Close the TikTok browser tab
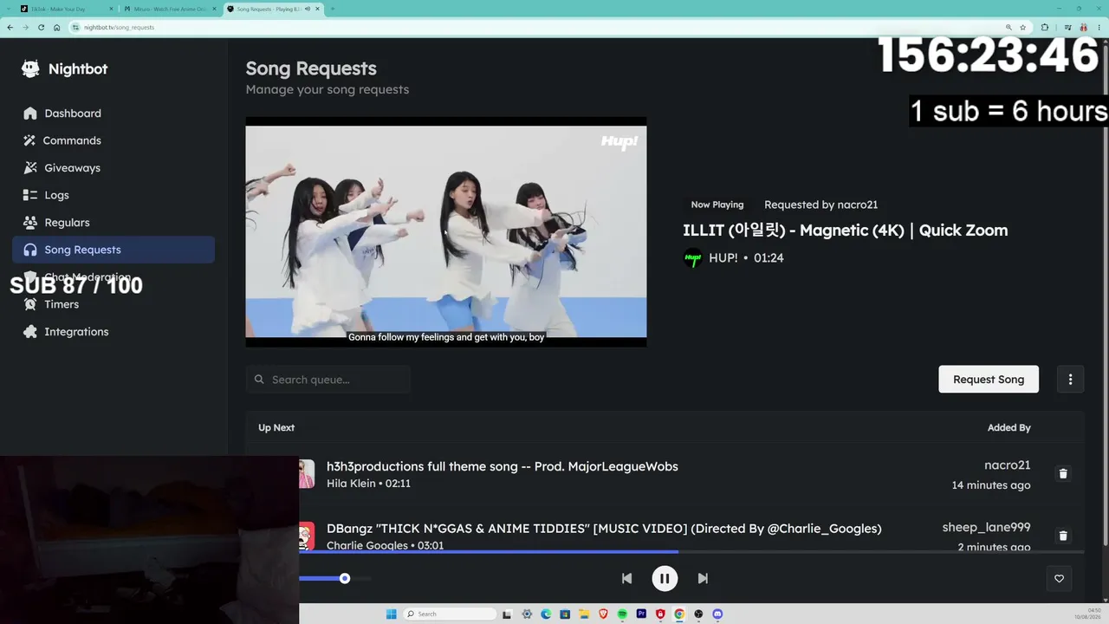This screenshot has width=1109, height=624. pos(111,9)
